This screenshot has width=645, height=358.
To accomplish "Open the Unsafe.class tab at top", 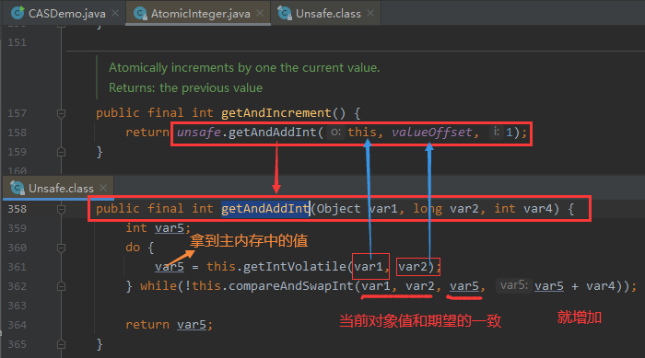I will click(x=326, y=13).
